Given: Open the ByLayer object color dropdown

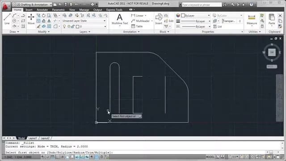Looking at the screenshot, I should 196,16.
